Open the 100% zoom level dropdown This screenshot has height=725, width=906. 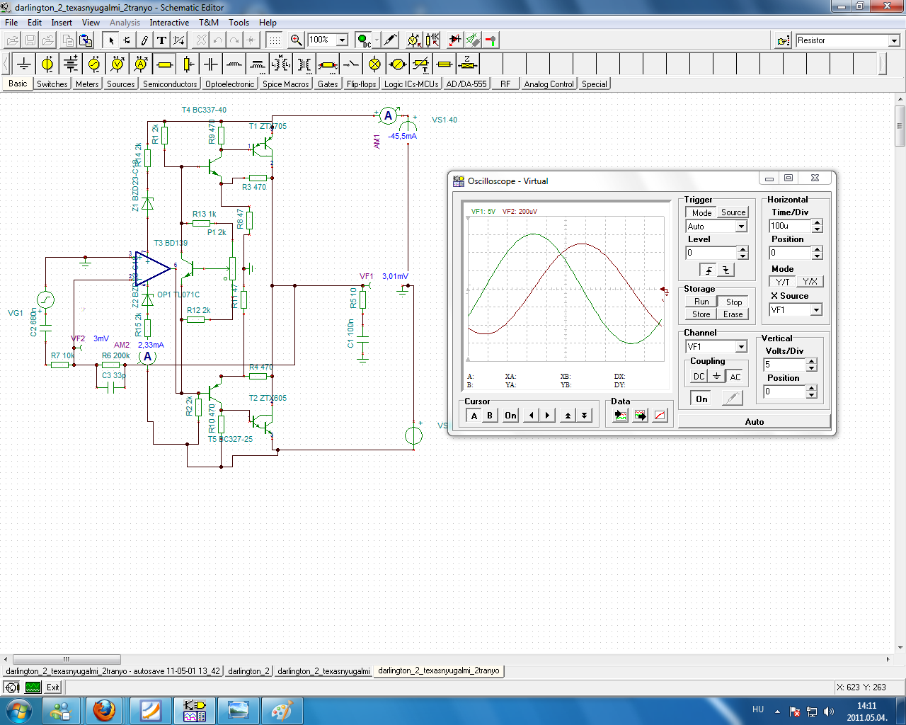(x=342, y=40)
